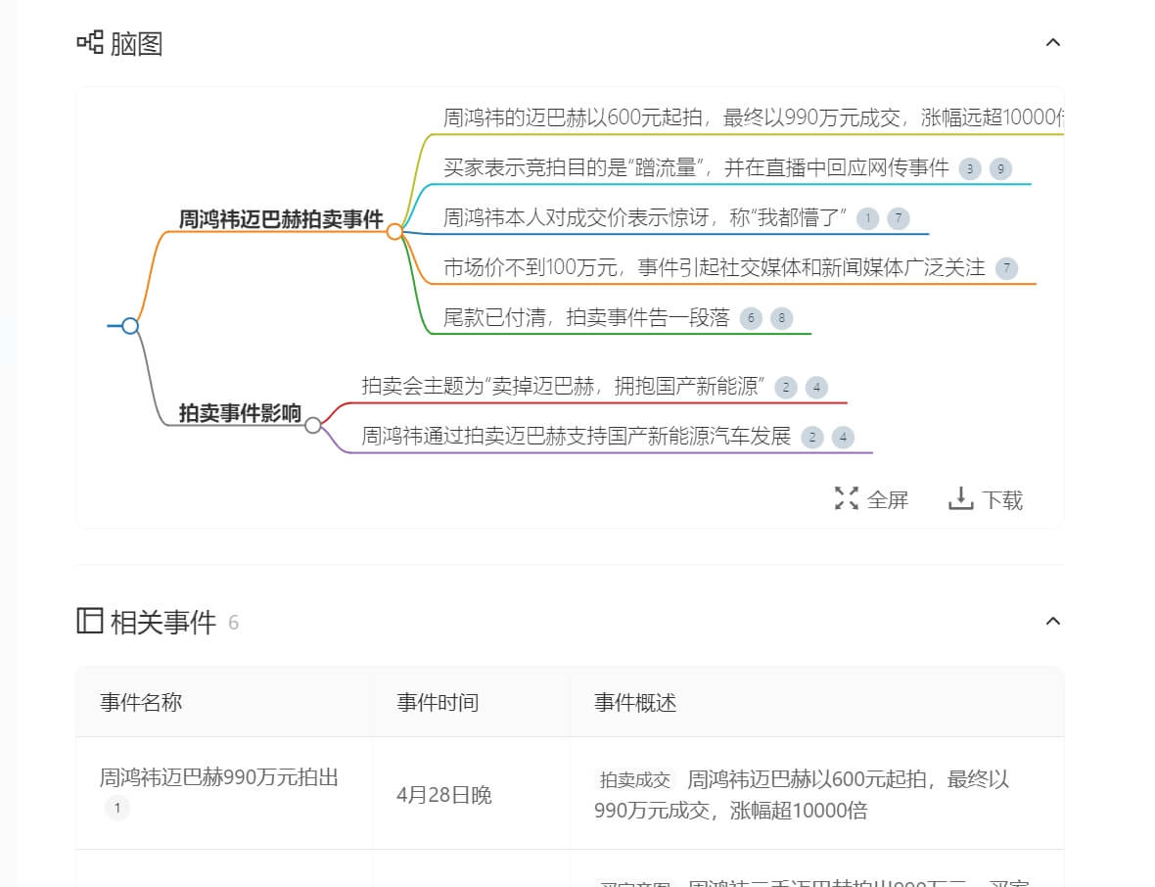Collapse the 脑图 section using its chevron
Screen dimensions: 1155x887
1053,42
